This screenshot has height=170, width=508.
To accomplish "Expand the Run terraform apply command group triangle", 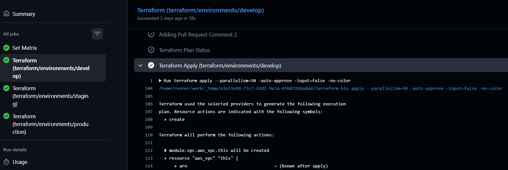I will [160, 80].
